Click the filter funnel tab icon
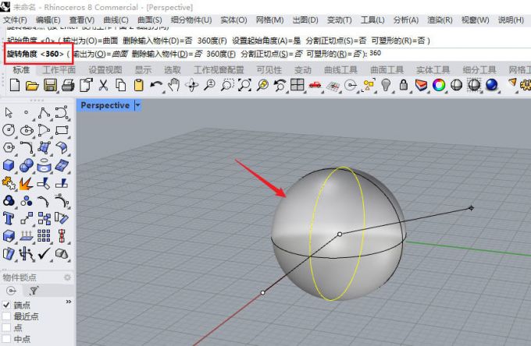 point(34,291)
